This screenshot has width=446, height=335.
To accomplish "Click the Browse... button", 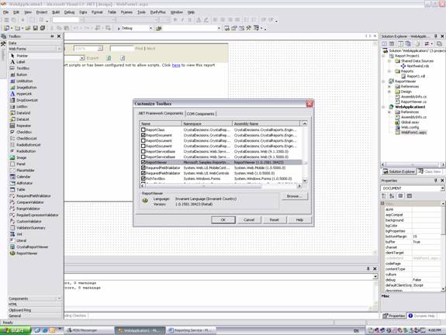I will pos(295,196).
